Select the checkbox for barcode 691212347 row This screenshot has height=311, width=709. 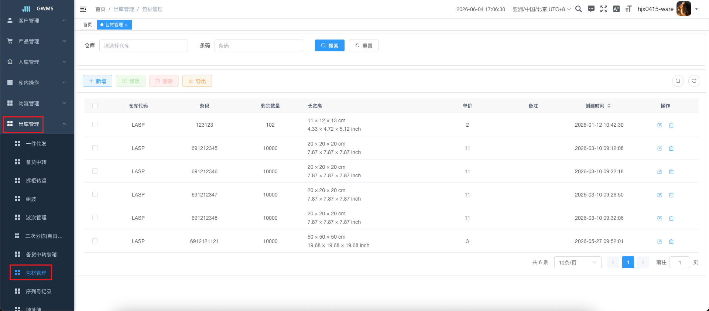[x=95, y=194]
